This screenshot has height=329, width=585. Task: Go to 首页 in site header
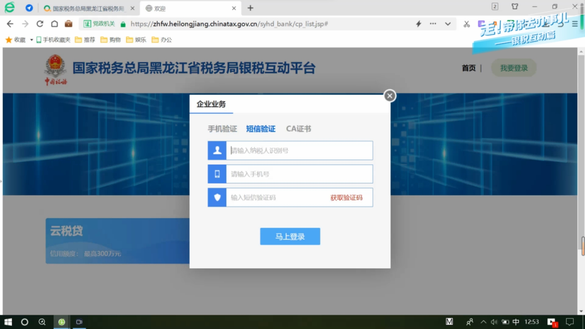pos(469,68)
